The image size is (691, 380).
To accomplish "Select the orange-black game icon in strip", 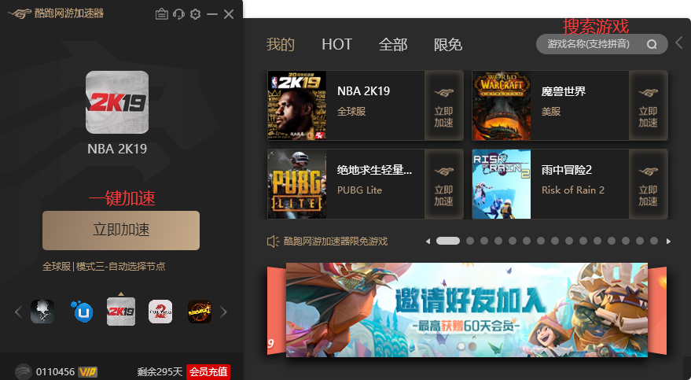I will [x=200, y=312].
